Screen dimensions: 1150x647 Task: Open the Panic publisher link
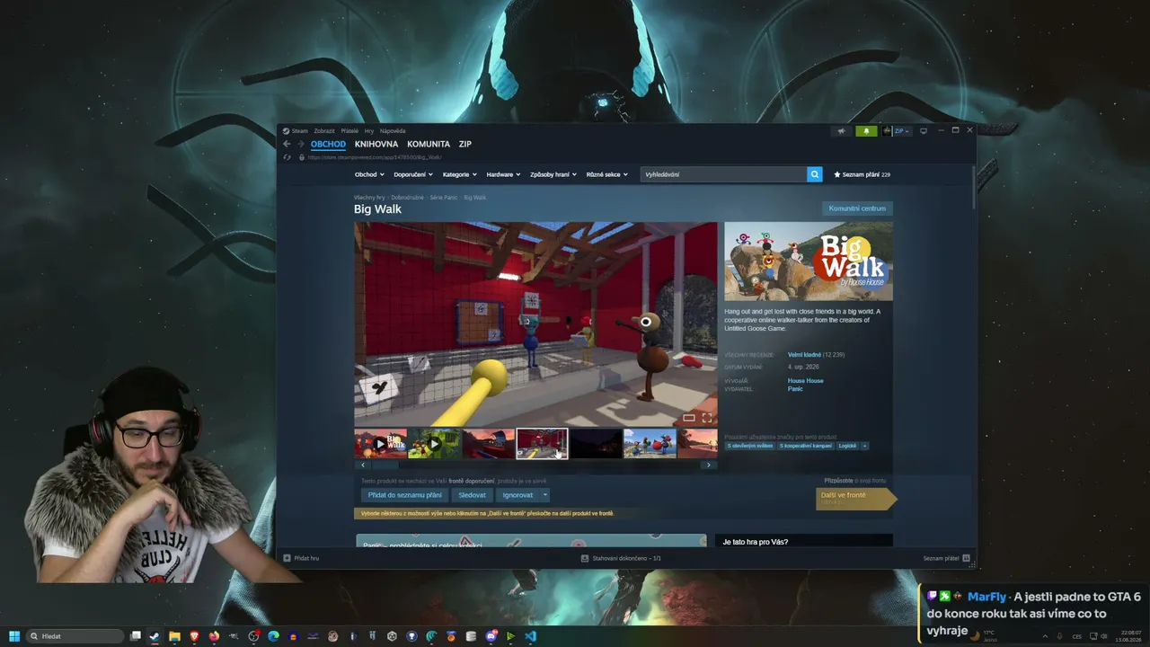(x=795, y=389)
